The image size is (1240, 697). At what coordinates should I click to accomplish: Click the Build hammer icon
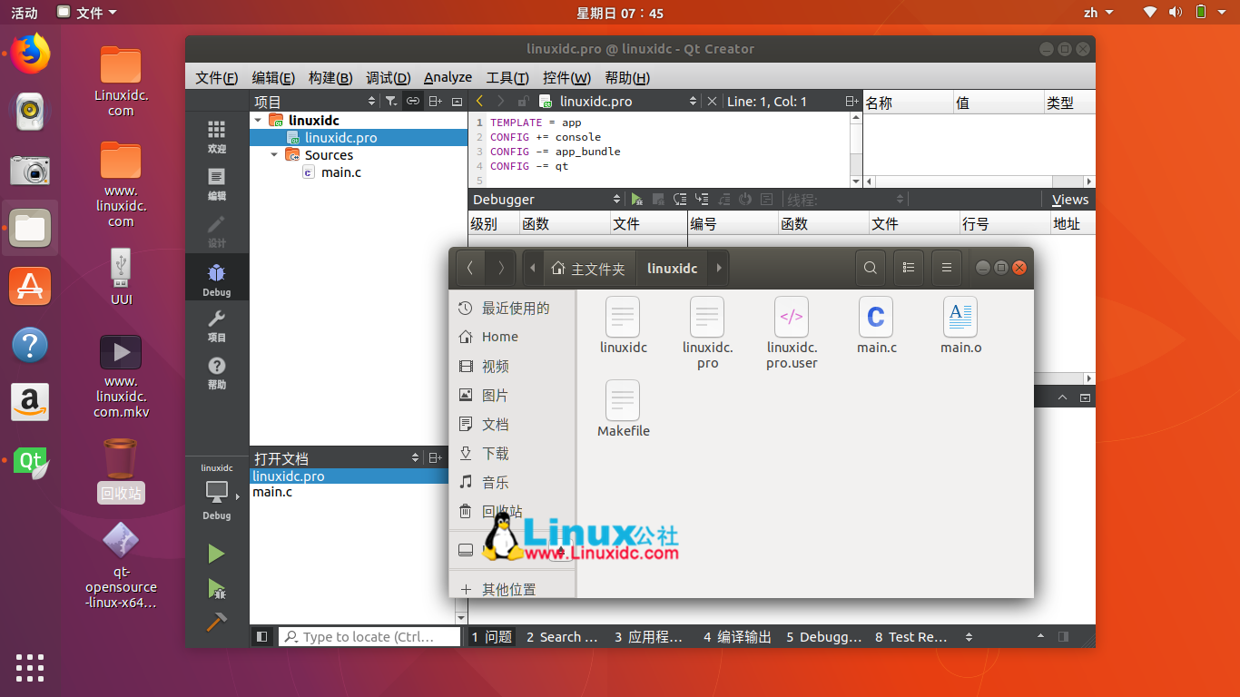tap(216, 623)
